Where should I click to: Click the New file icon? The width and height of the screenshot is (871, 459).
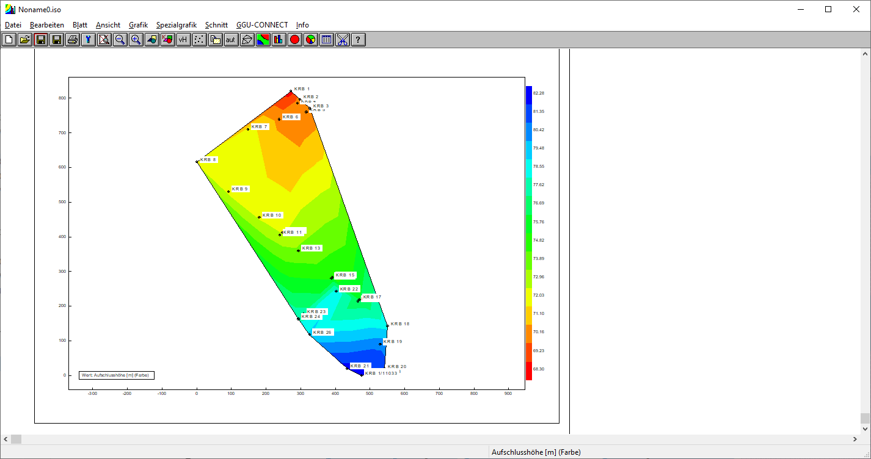(9, 40)
